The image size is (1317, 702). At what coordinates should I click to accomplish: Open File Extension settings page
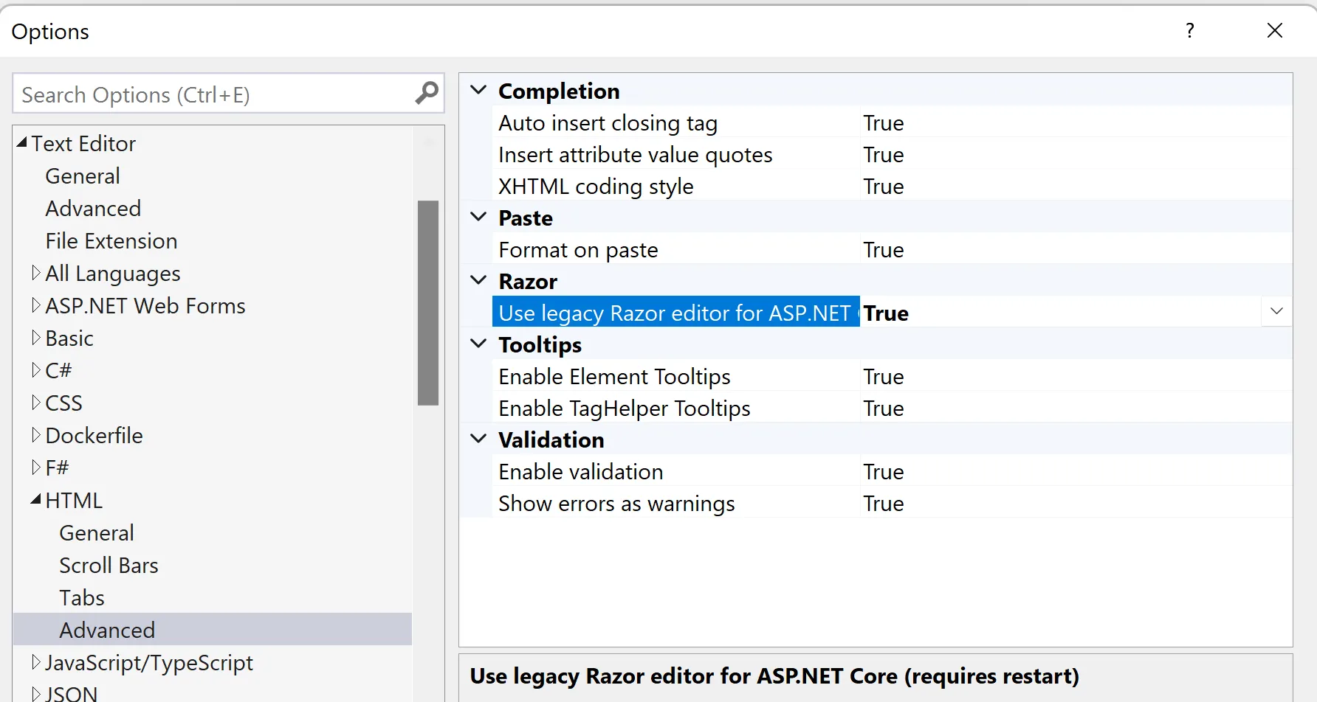tap(111, 241)
